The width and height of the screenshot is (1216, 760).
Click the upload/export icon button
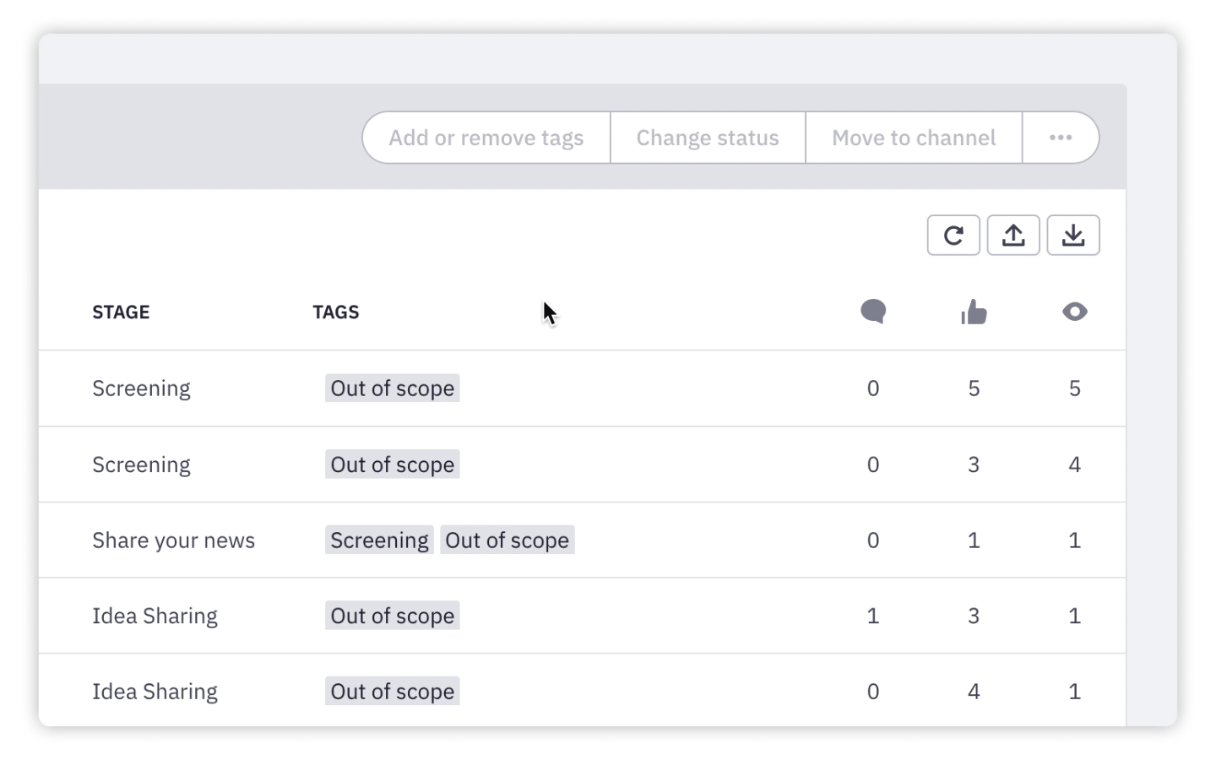pyautogui.click(x=1013, y=235)
